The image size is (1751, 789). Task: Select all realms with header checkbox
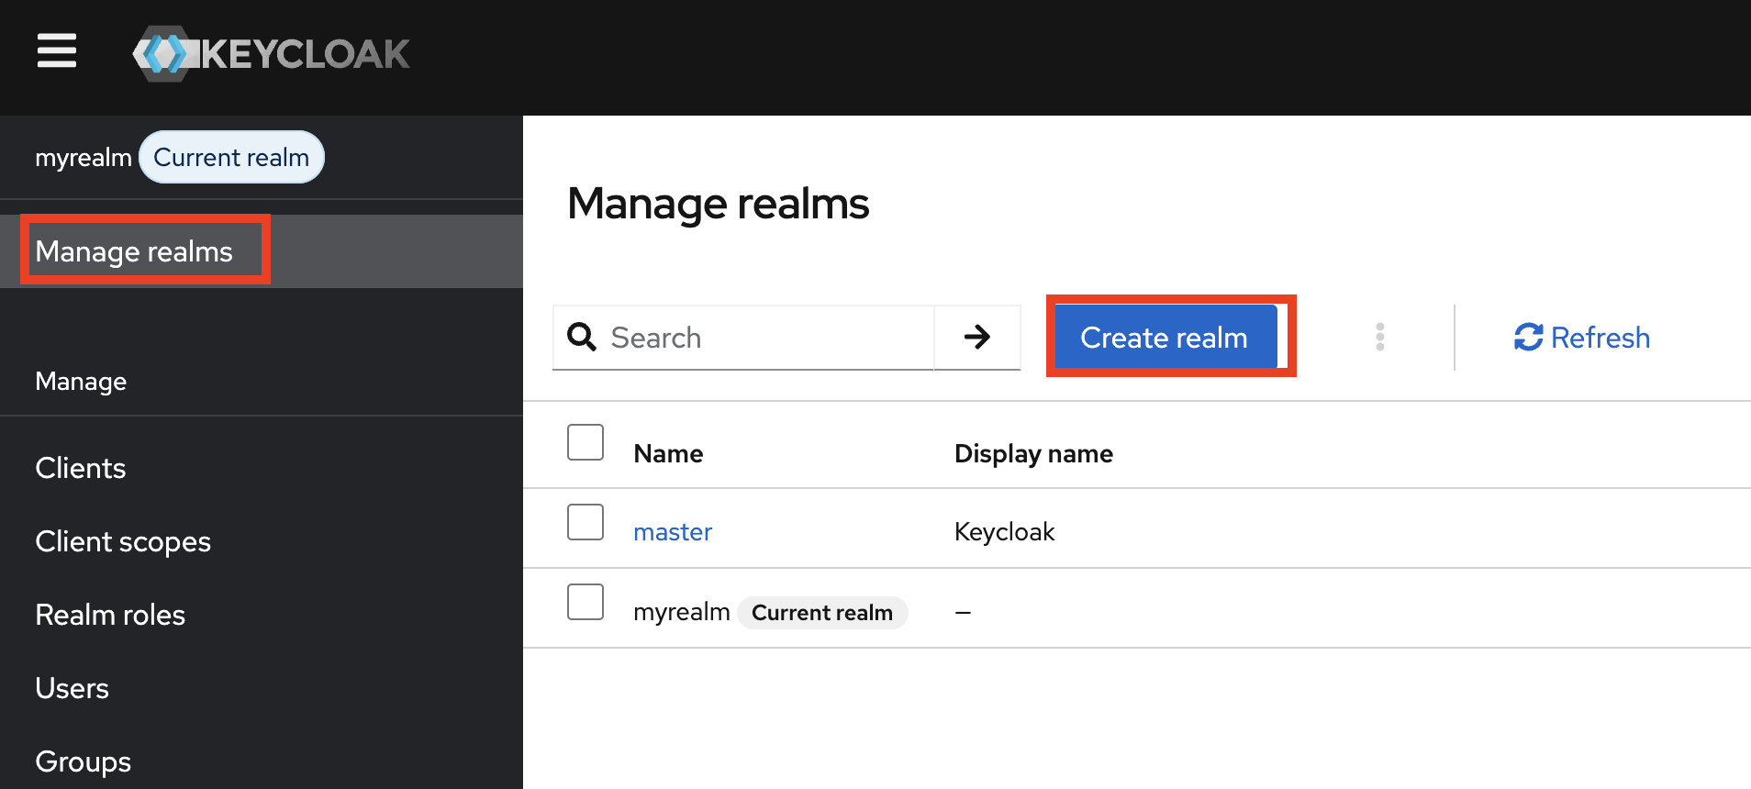[586, 442]
